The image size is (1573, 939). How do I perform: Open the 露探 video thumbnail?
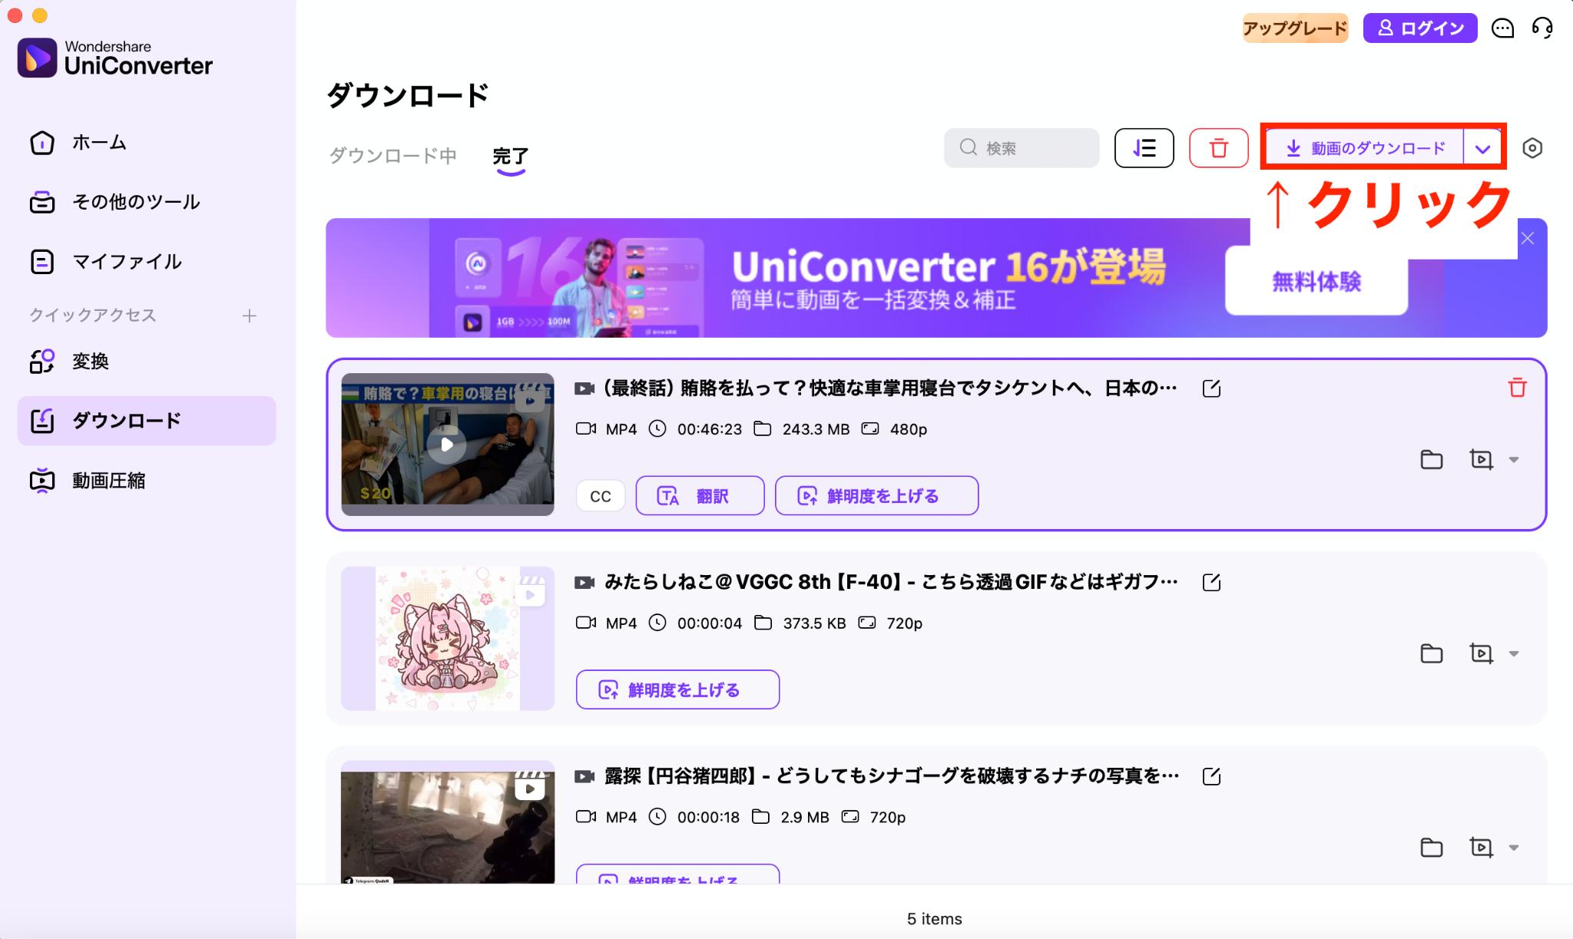click(x=447, y=822)
